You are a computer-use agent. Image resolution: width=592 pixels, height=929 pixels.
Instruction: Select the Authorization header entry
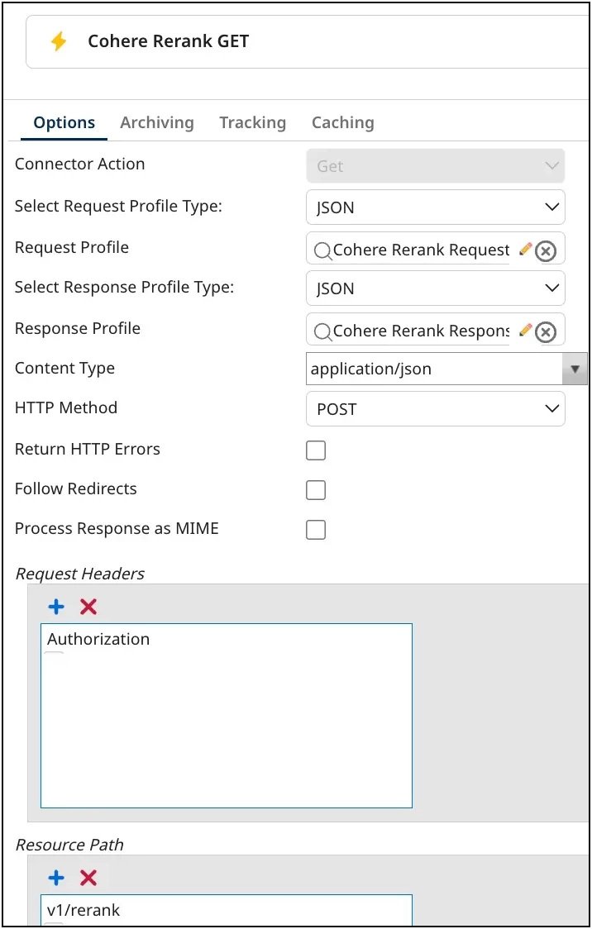point(98,639)
